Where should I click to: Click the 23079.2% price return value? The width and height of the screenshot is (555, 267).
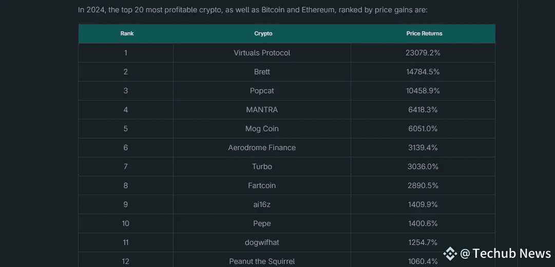click(x=423, y=53)
